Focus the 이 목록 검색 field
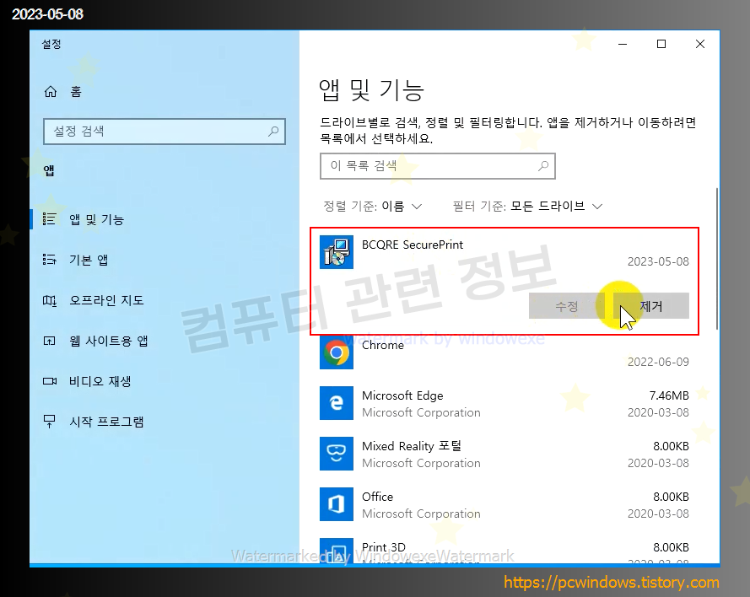Screen dimensions: 750x597 (438, 166)
